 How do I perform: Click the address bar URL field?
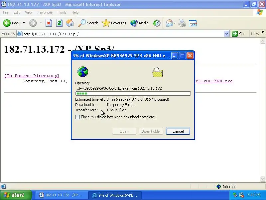[x=123, y=34]
